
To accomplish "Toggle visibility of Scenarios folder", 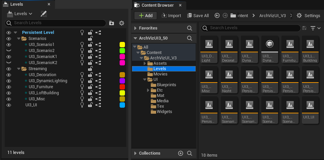I will [x=9, y=39].
